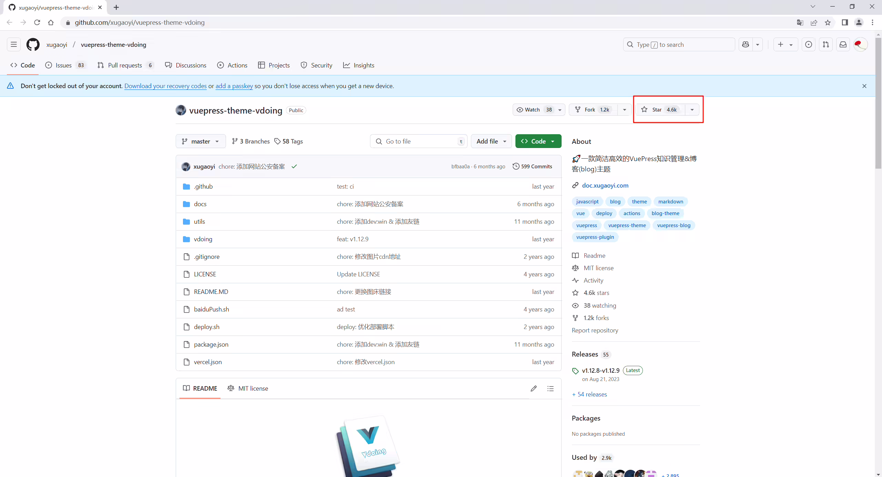Open the Security tab
Viewport: 882px width, 477px height.
pyautogui.click(x=316, y=65)
